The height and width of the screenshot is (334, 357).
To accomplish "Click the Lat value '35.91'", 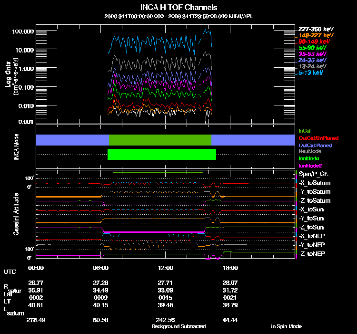I will [36, 291].
